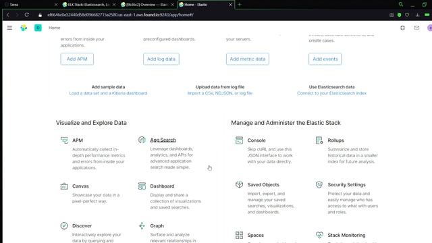This screenshot has height=243, width=432.
Task: Click the APM icon
Action: 64,140
